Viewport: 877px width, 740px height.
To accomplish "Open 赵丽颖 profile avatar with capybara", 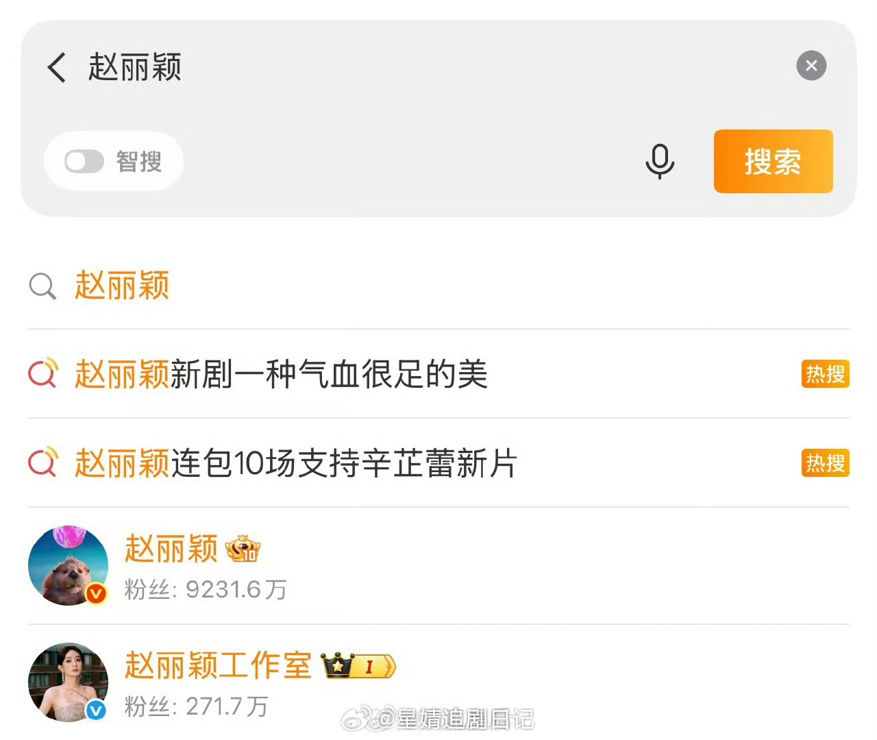I will (x=68, y=566).
